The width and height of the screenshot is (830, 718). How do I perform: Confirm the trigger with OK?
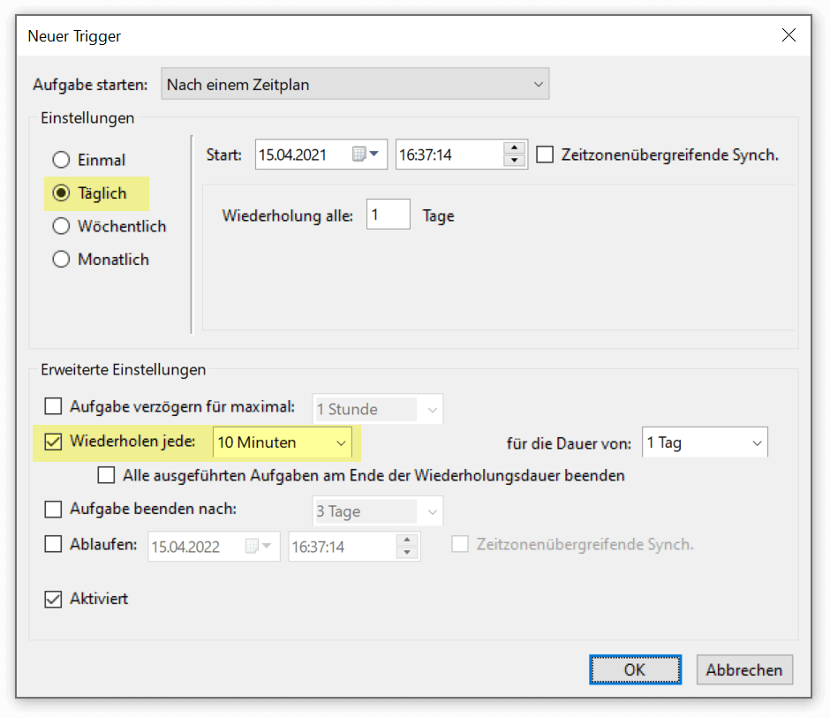point(635,669)
